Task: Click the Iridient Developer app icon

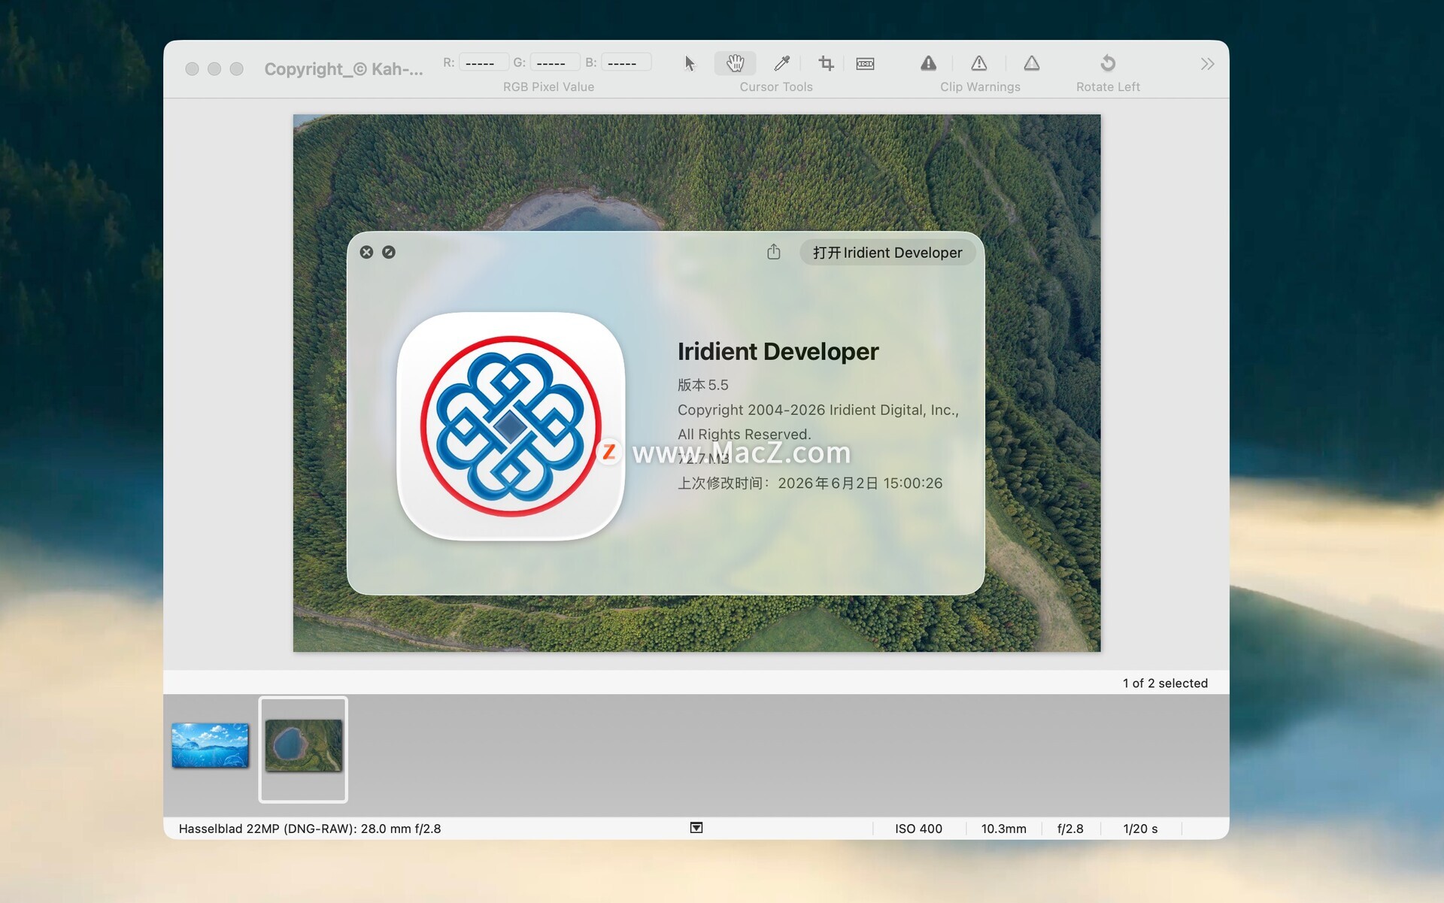Action: [x=511, y=426]
